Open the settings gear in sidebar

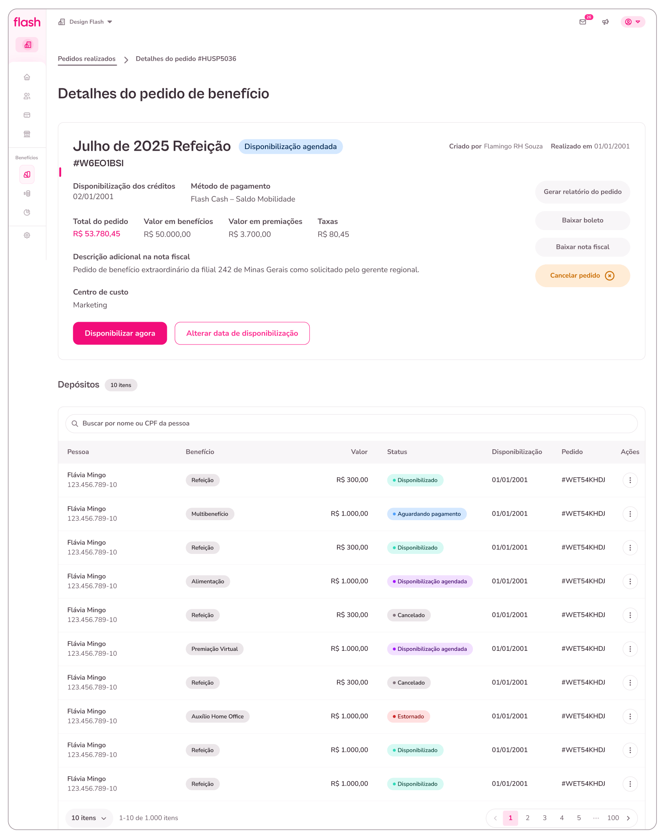click(x=27, y=235)
